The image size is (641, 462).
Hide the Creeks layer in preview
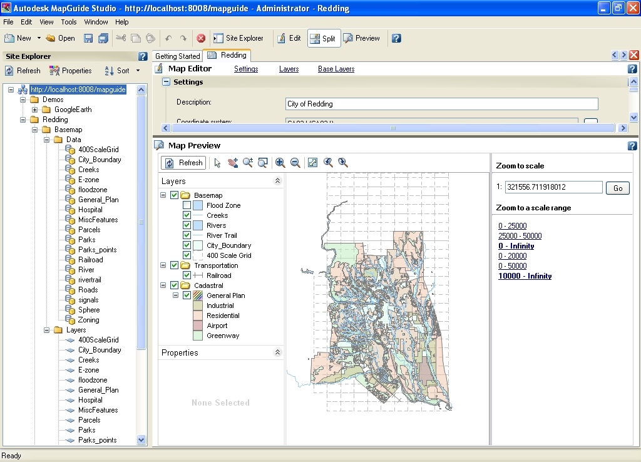coord(187,215)
